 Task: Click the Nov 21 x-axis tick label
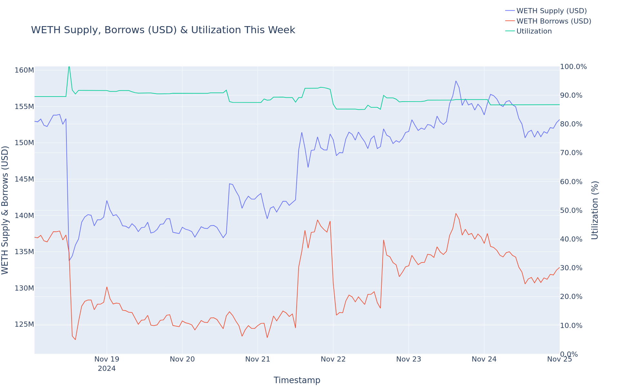pyautogui.click(x=258, y=359)
